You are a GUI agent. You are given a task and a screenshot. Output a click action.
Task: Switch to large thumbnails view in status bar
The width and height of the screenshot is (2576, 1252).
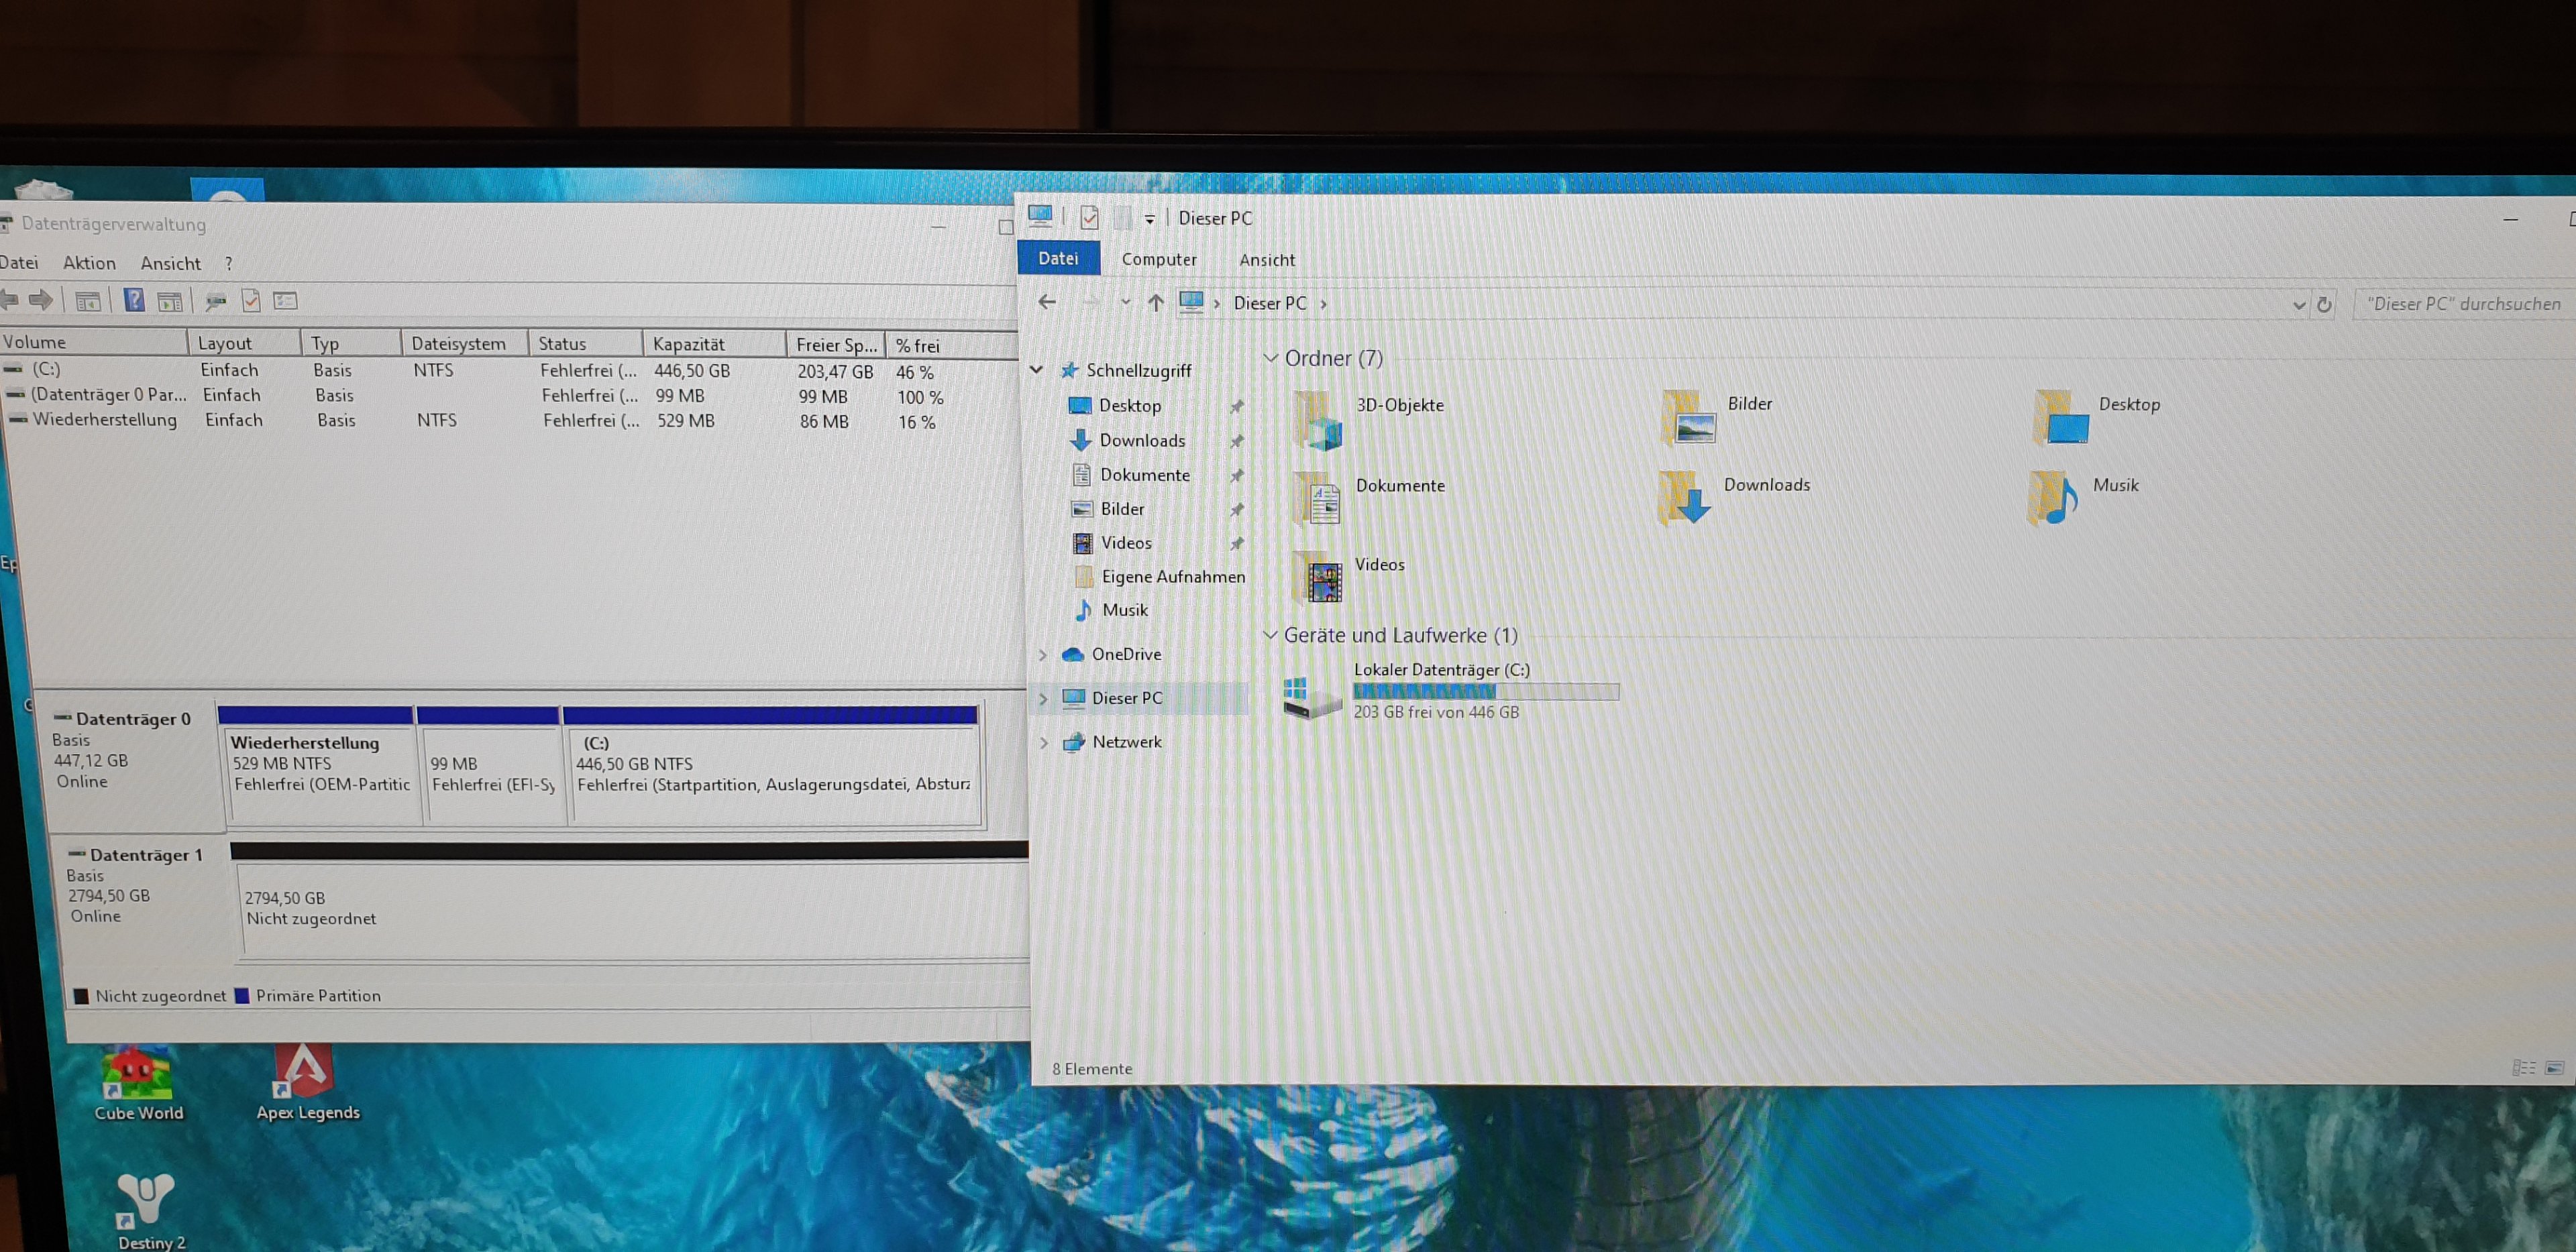click(2554, 1068)
